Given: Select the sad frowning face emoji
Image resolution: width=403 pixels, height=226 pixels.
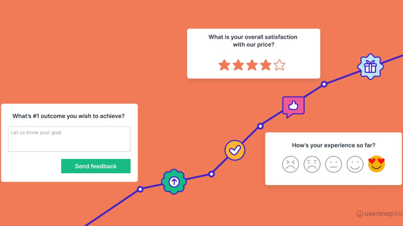Looking at the screenshot, I should [312, 164].
